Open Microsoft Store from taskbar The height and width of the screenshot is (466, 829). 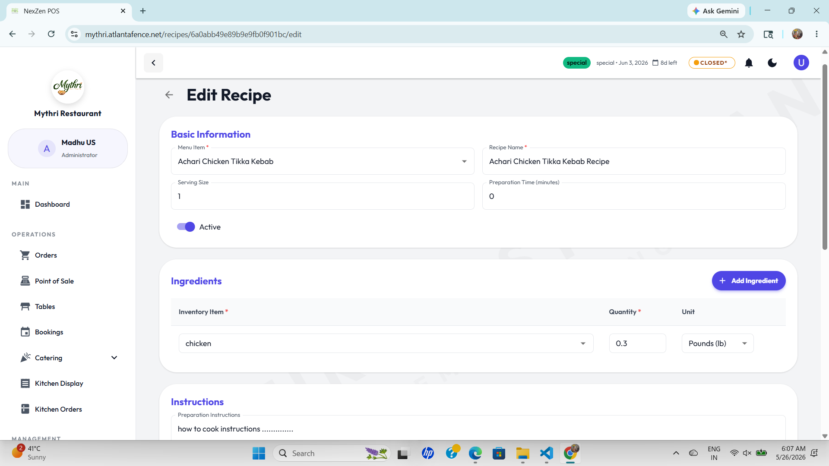[499, 453]
